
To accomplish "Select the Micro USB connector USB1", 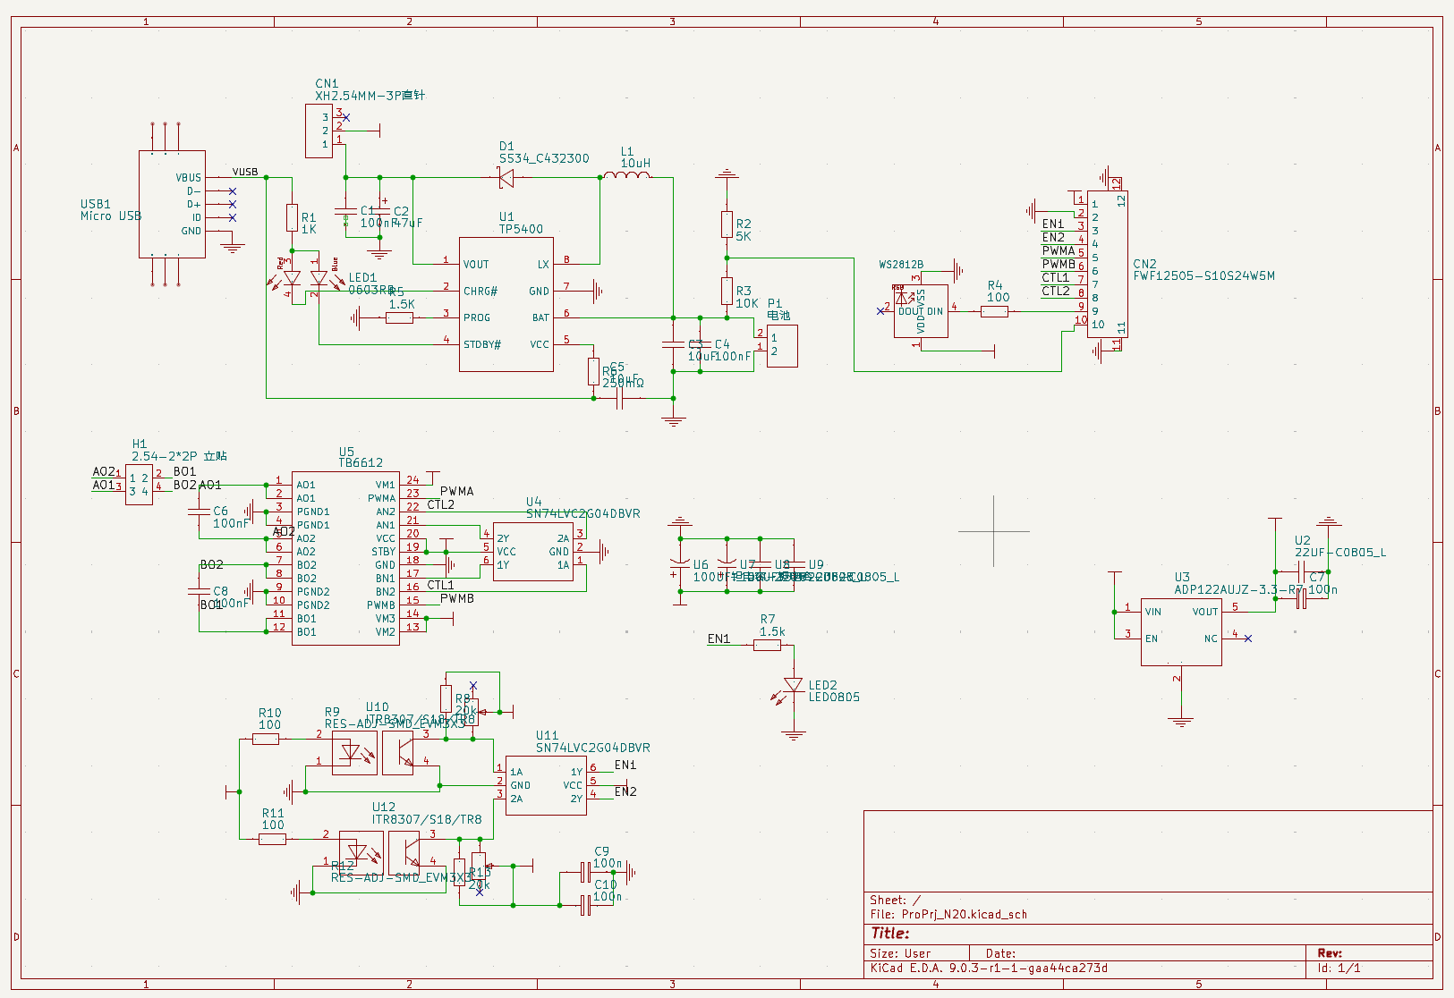I will coord(172,205).
